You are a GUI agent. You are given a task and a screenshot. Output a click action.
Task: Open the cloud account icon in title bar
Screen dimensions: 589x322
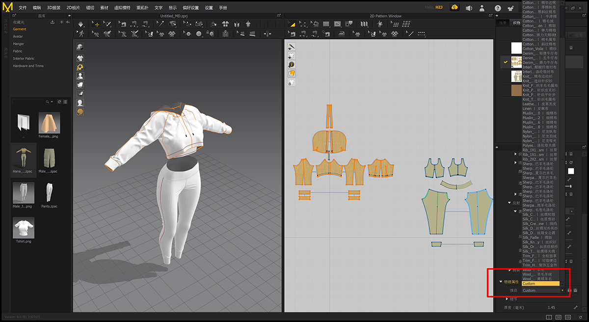(455, 8)
